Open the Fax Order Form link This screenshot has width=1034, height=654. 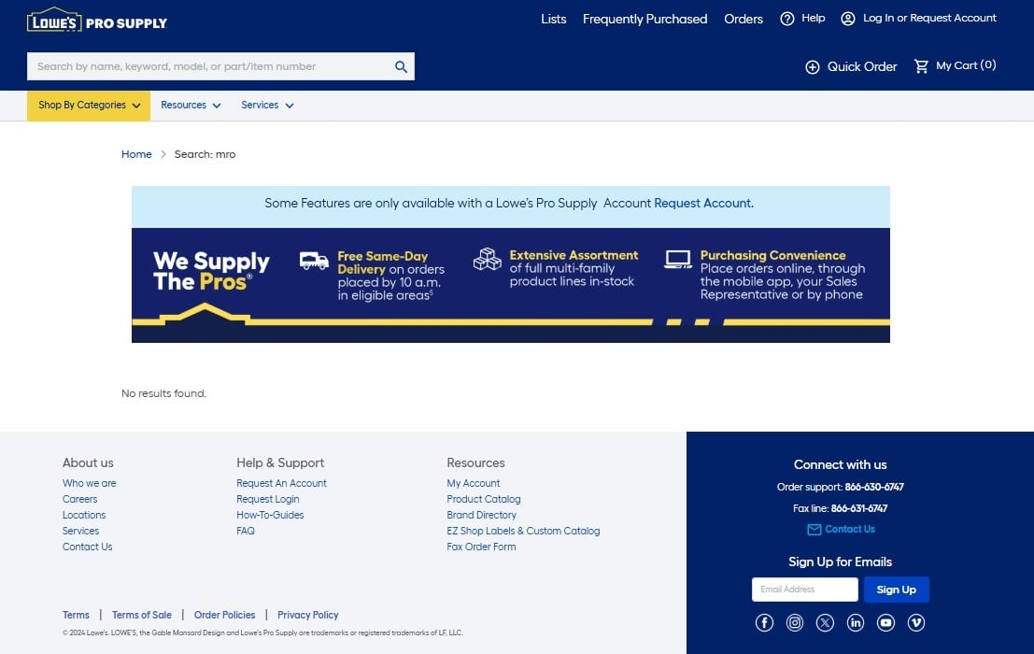click(x=481, y=547)
